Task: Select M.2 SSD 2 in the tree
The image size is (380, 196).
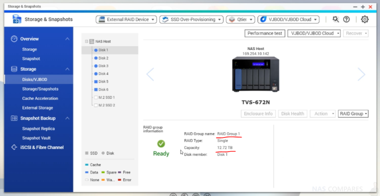Action: [107, 105]
